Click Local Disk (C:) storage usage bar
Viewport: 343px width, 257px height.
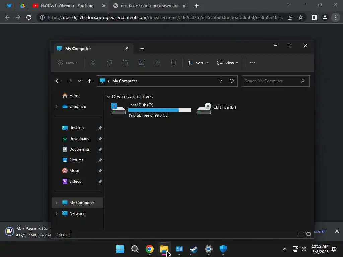tap(159, 110)
